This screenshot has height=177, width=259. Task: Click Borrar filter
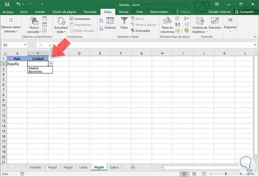click(137, 19)
